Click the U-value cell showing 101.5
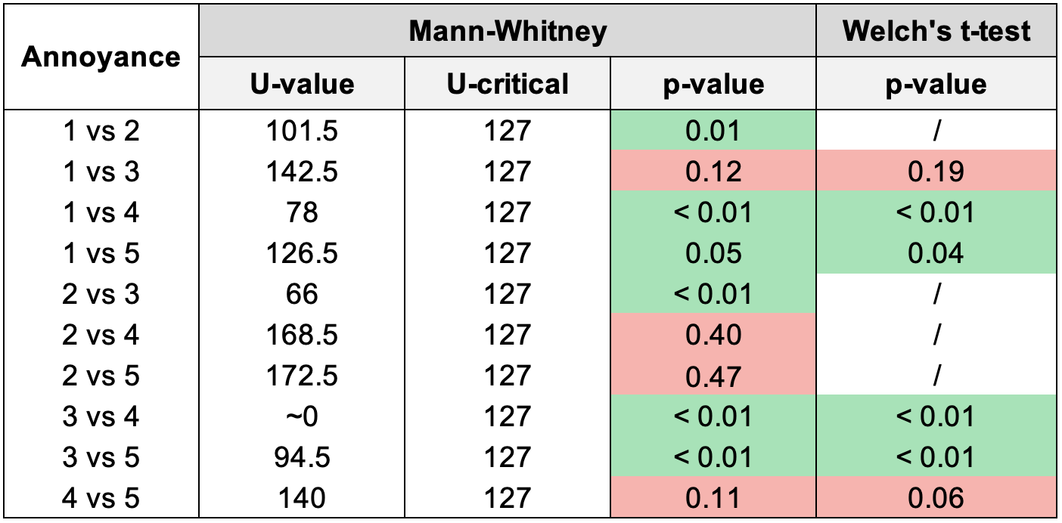The height and width of the screenshot is (523, 1062). 302,132
